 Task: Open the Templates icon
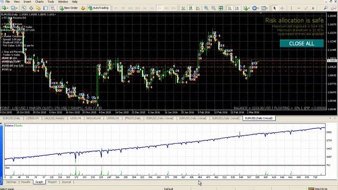coord(263,8)
